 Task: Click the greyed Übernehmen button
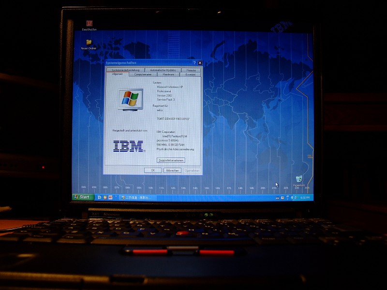click(x=192, y=171)
